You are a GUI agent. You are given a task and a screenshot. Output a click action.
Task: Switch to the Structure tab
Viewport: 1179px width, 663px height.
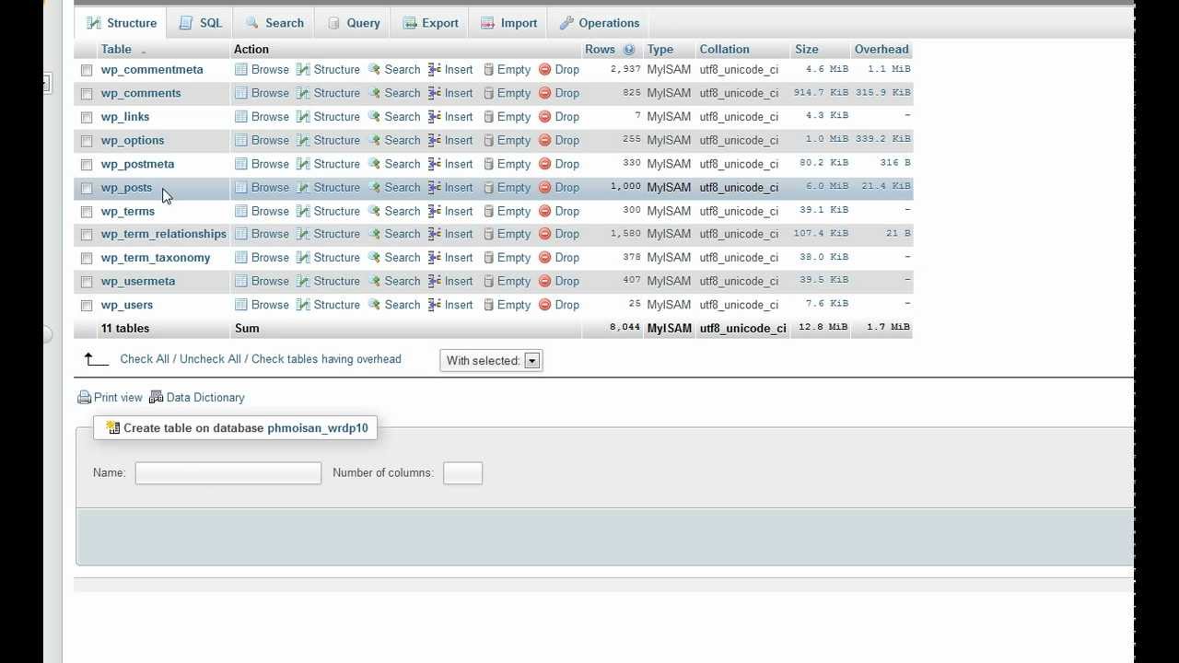pos(122,23)
